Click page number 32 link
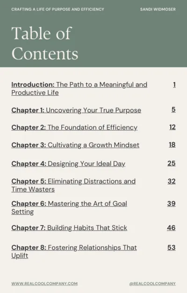Viewport: 187px width, 293px height. click(x=172, y=181)
